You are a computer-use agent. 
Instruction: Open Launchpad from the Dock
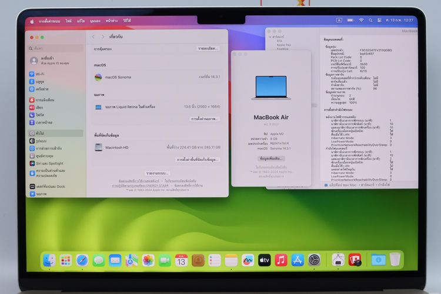(66, 260)
